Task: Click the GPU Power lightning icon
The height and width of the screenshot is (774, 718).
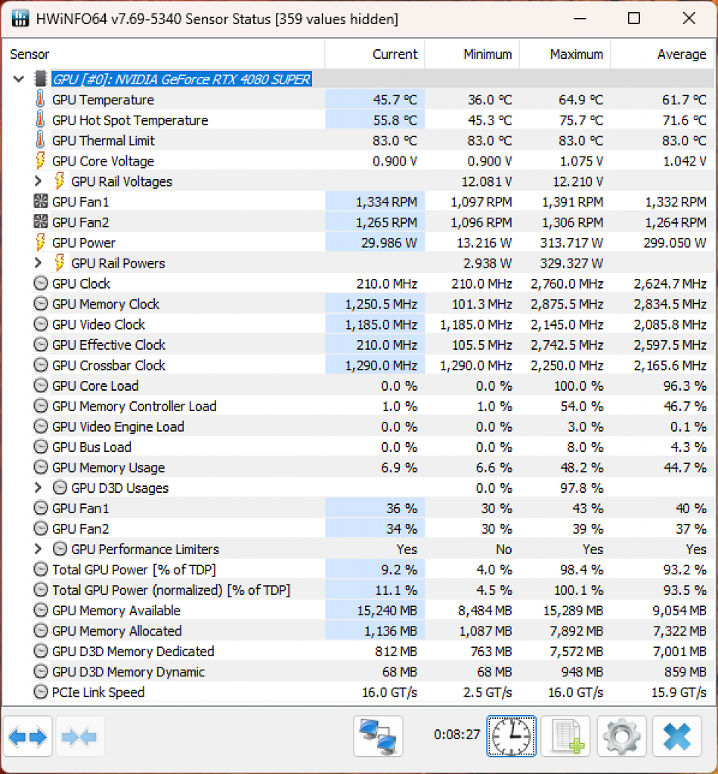Action: 41,243
